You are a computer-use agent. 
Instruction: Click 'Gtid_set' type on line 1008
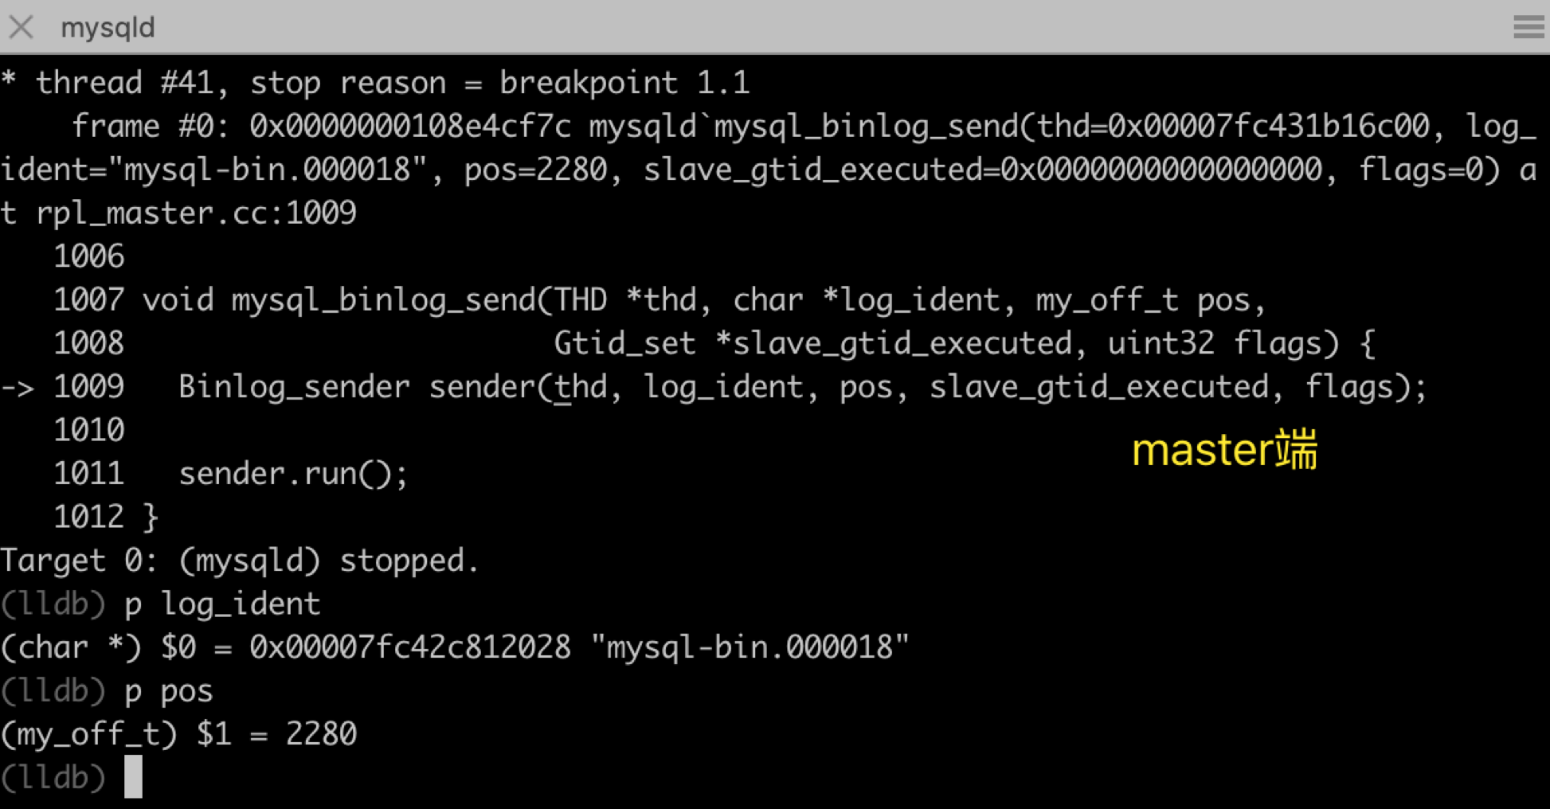(x=624, y=344)
